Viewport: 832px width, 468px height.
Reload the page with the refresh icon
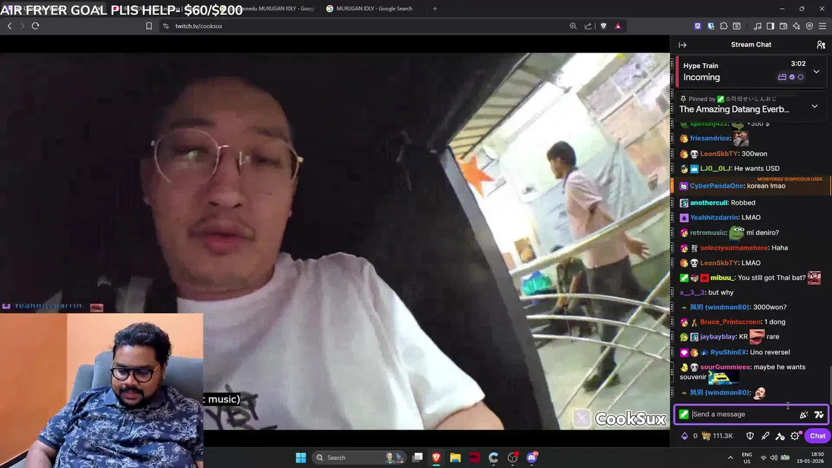click(x=35, y=26)
